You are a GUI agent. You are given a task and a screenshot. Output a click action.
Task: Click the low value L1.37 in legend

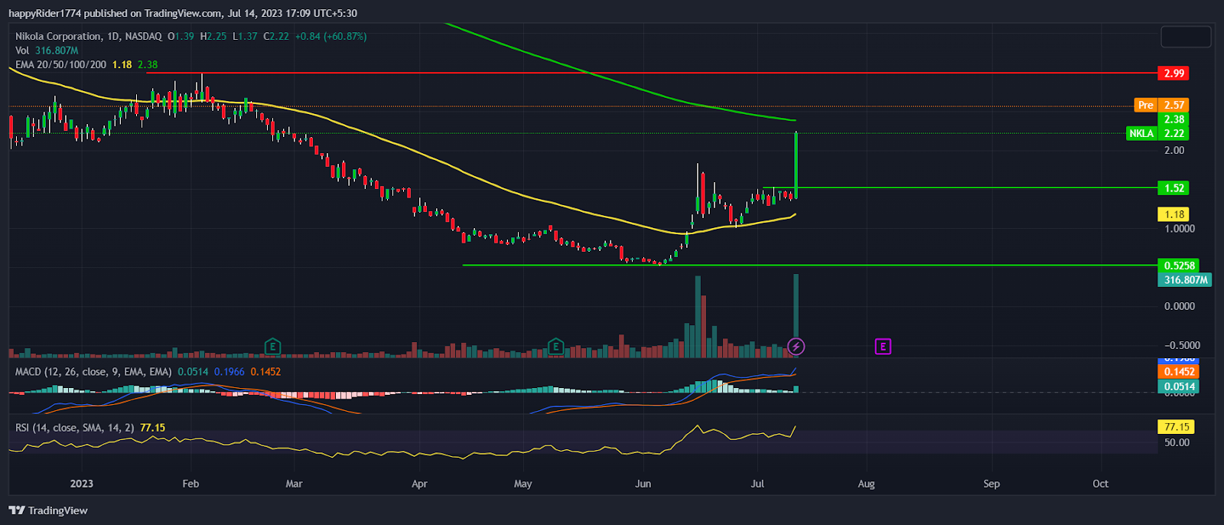(245, 37)
